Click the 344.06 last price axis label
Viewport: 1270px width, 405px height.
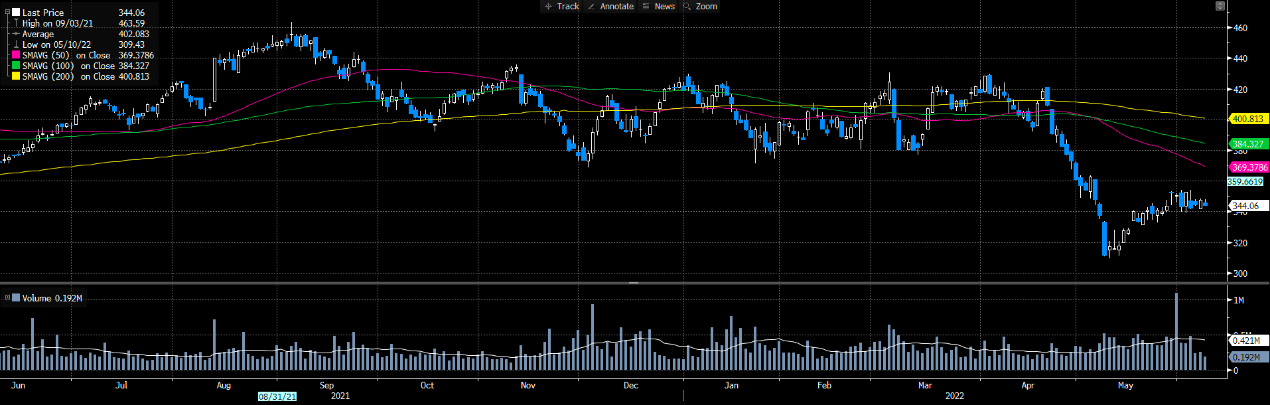[1247, 206]
